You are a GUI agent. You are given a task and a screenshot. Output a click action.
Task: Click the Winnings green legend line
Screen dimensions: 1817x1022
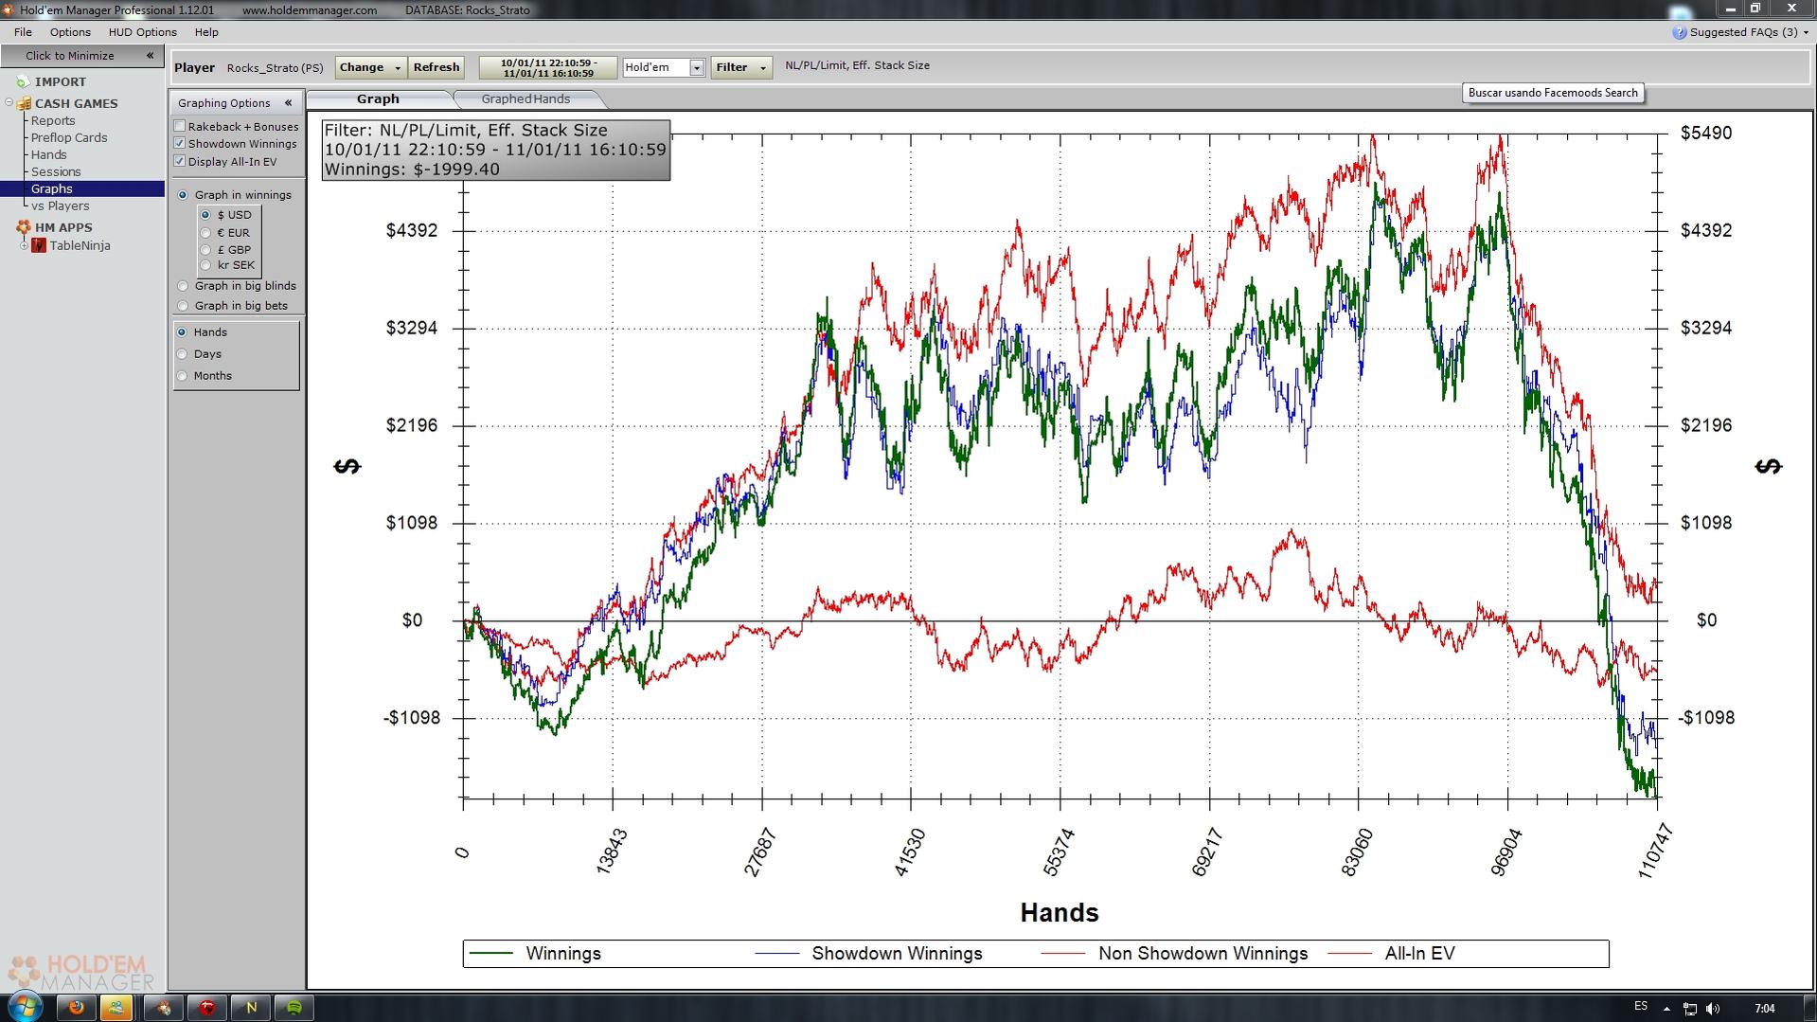(491, 954)
